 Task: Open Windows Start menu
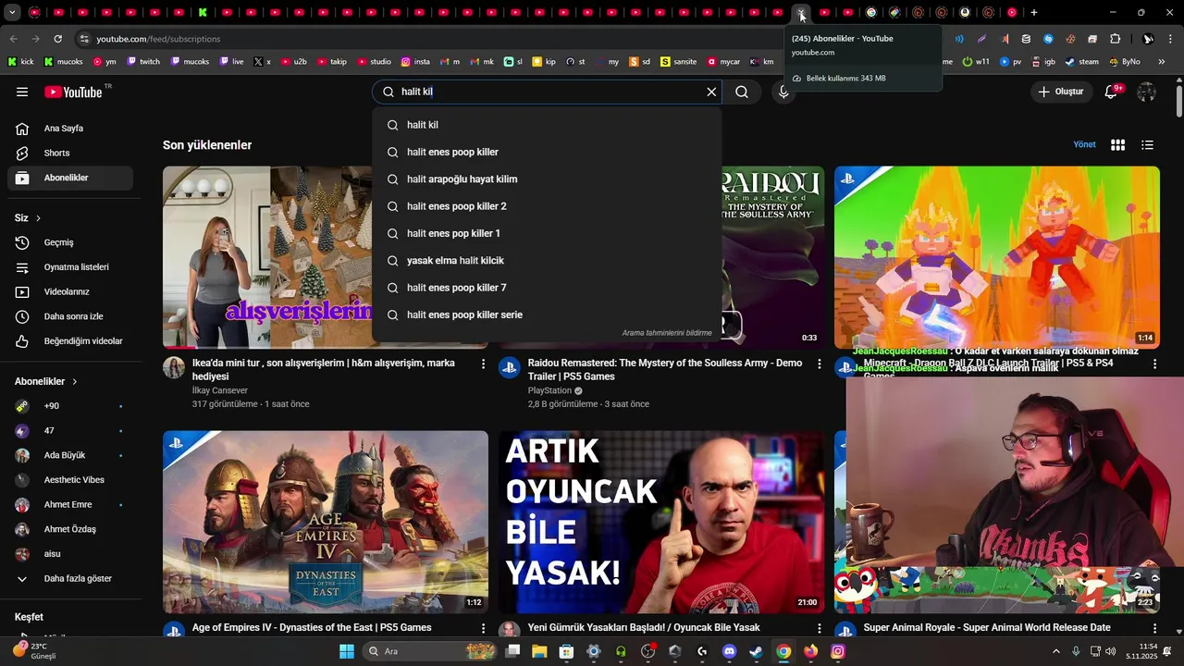click(346, 651)
